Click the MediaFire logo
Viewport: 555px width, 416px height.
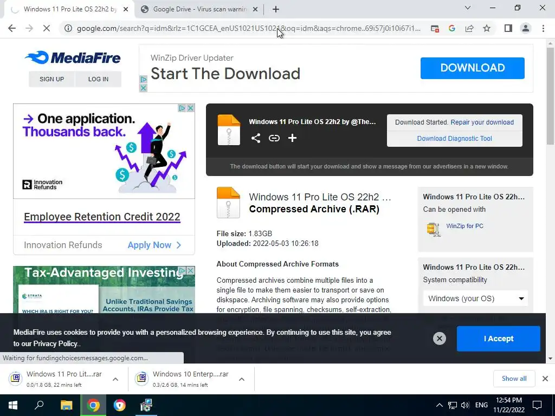pos(73,57)
